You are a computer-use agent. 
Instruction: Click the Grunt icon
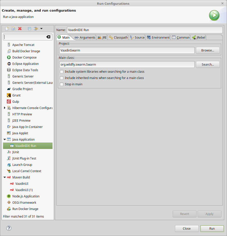pyautogui.click(x=9, y=95)
